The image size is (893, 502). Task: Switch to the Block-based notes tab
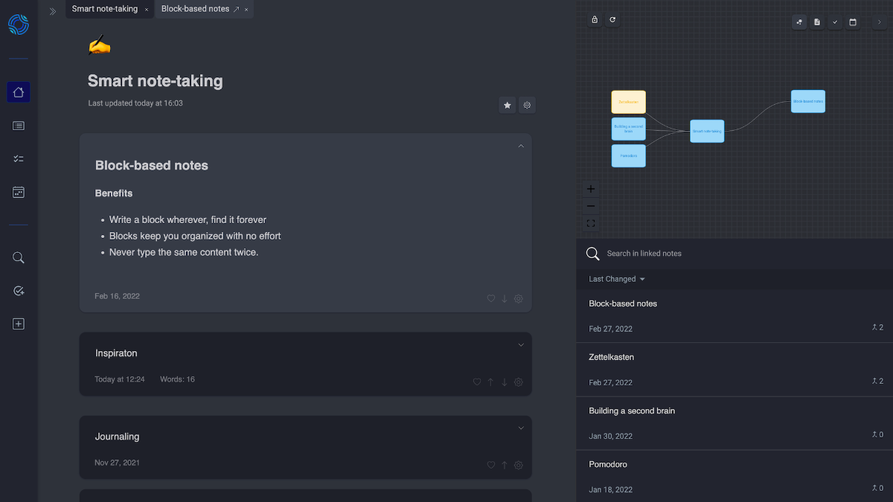[195, 9]
